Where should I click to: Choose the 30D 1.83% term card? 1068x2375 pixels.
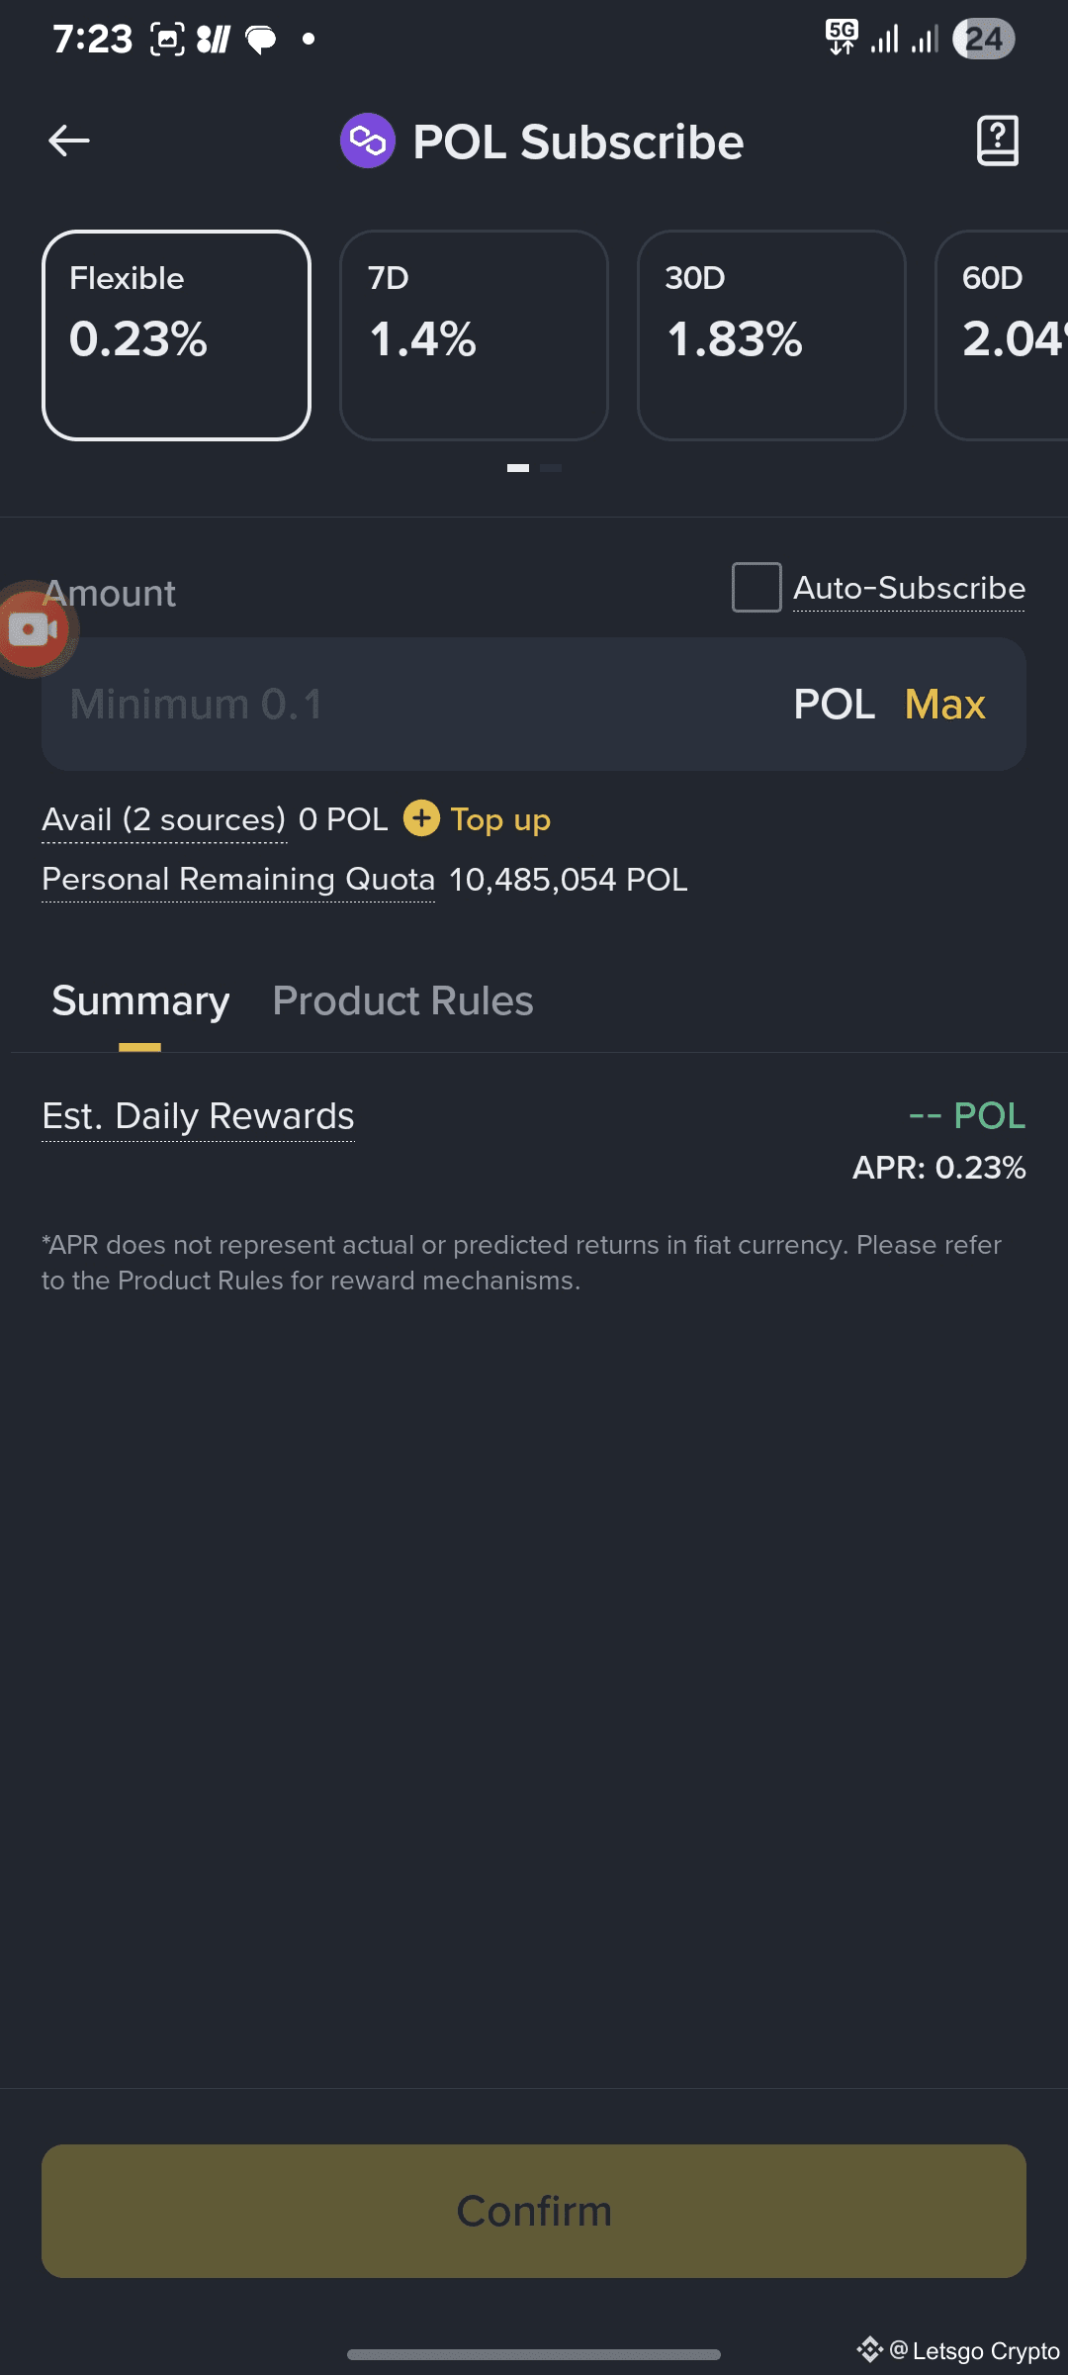(x=771, y=335)
